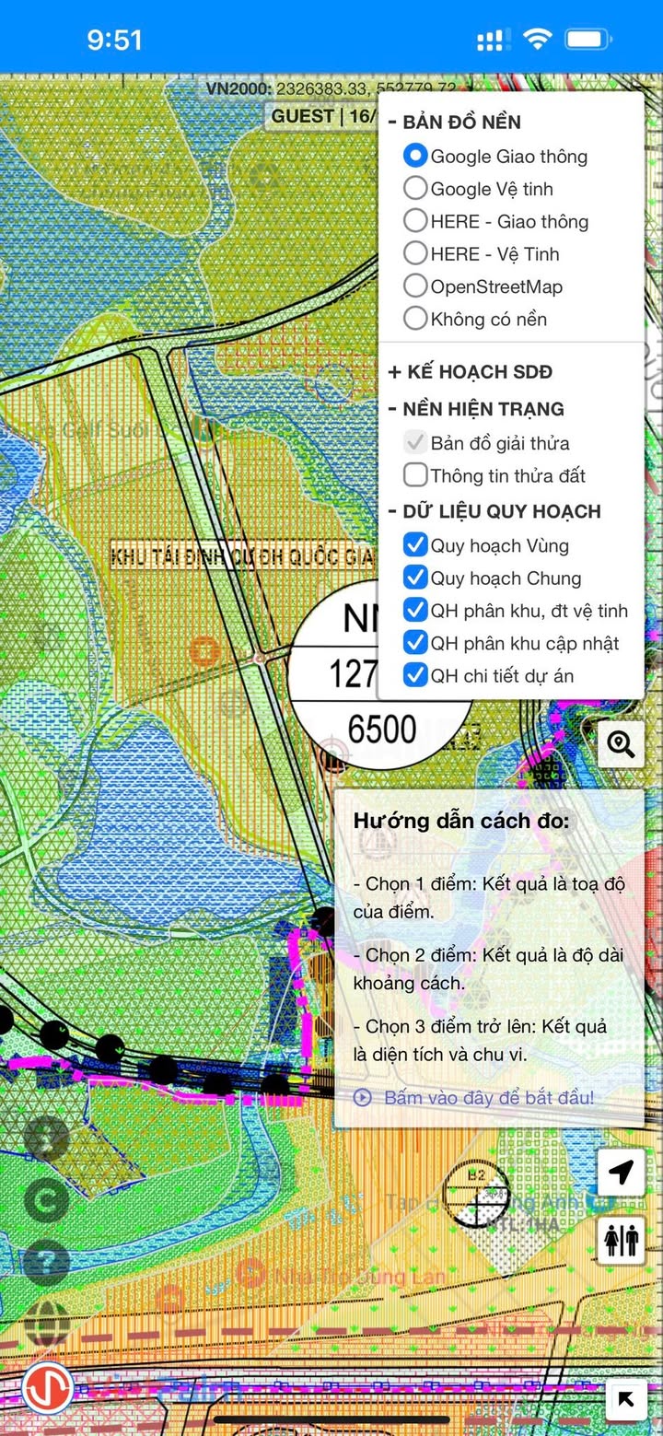Enable Thông tin thửa đất checkbox
Viewport: 663px width, 1436px height.
click(415, 475)
